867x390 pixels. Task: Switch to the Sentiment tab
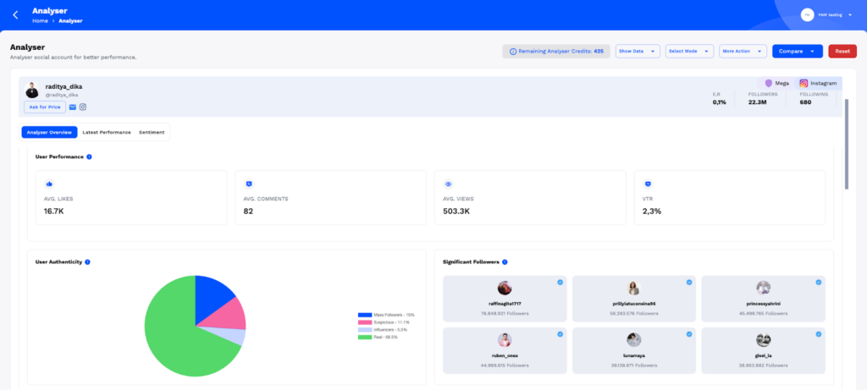coord(152,132)
